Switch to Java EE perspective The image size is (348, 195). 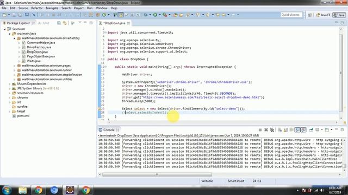pyautogui.click(x=323, y=15)
